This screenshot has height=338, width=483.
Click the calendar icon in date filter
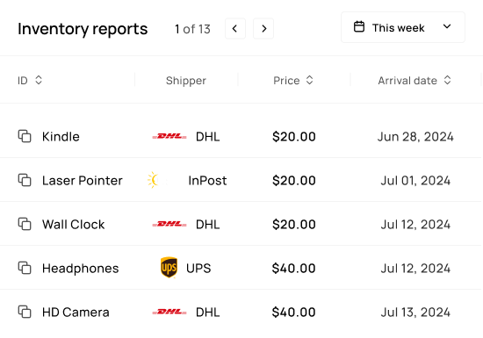(359, 27)
